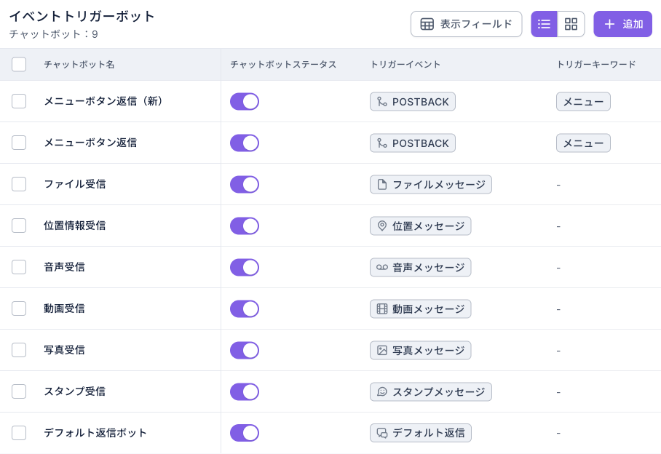Screen dimensions: 661x454
Task: Toggle the 位置情報受信 chatbot status
Action: (x=245, y=226)
